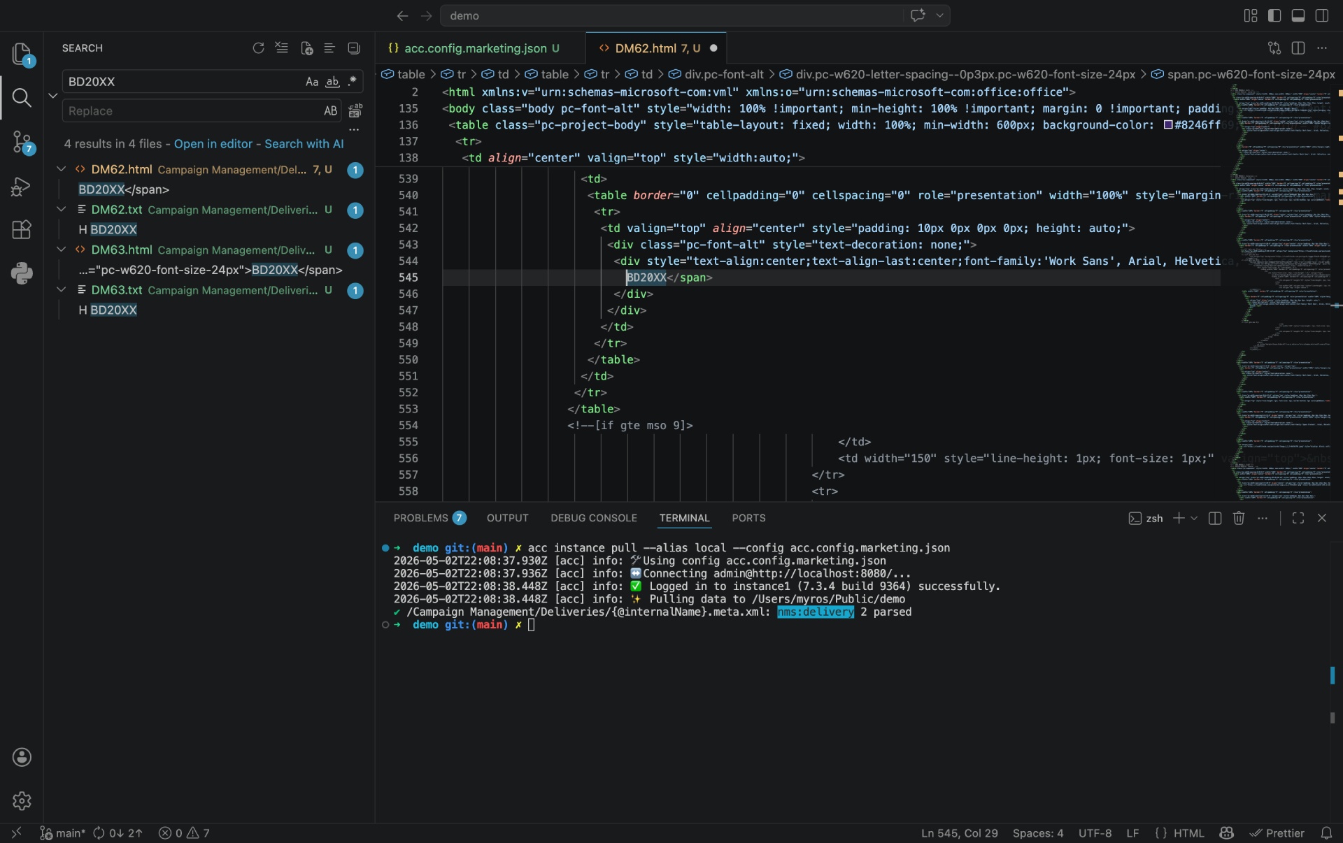Collapse the DM62.txt search result group
The width and height of the screenshot is (1343, 843).
click(61, 210)
